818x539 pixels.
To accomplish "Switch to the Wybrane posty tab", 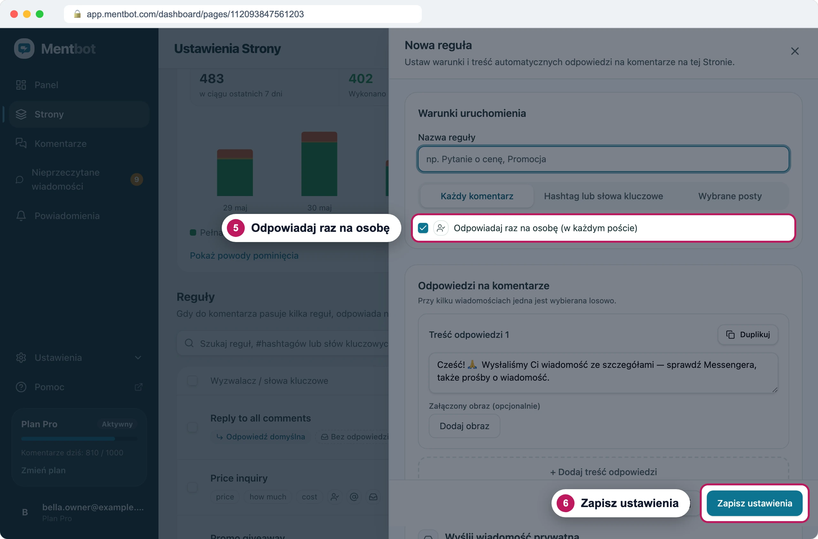I will click(x=730, y=196).
